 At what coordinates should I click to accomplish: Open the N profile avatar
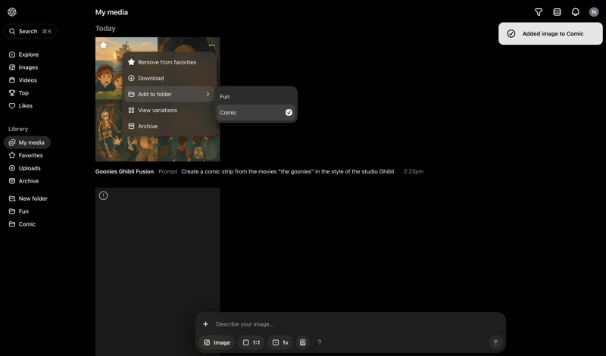point(594,12)
